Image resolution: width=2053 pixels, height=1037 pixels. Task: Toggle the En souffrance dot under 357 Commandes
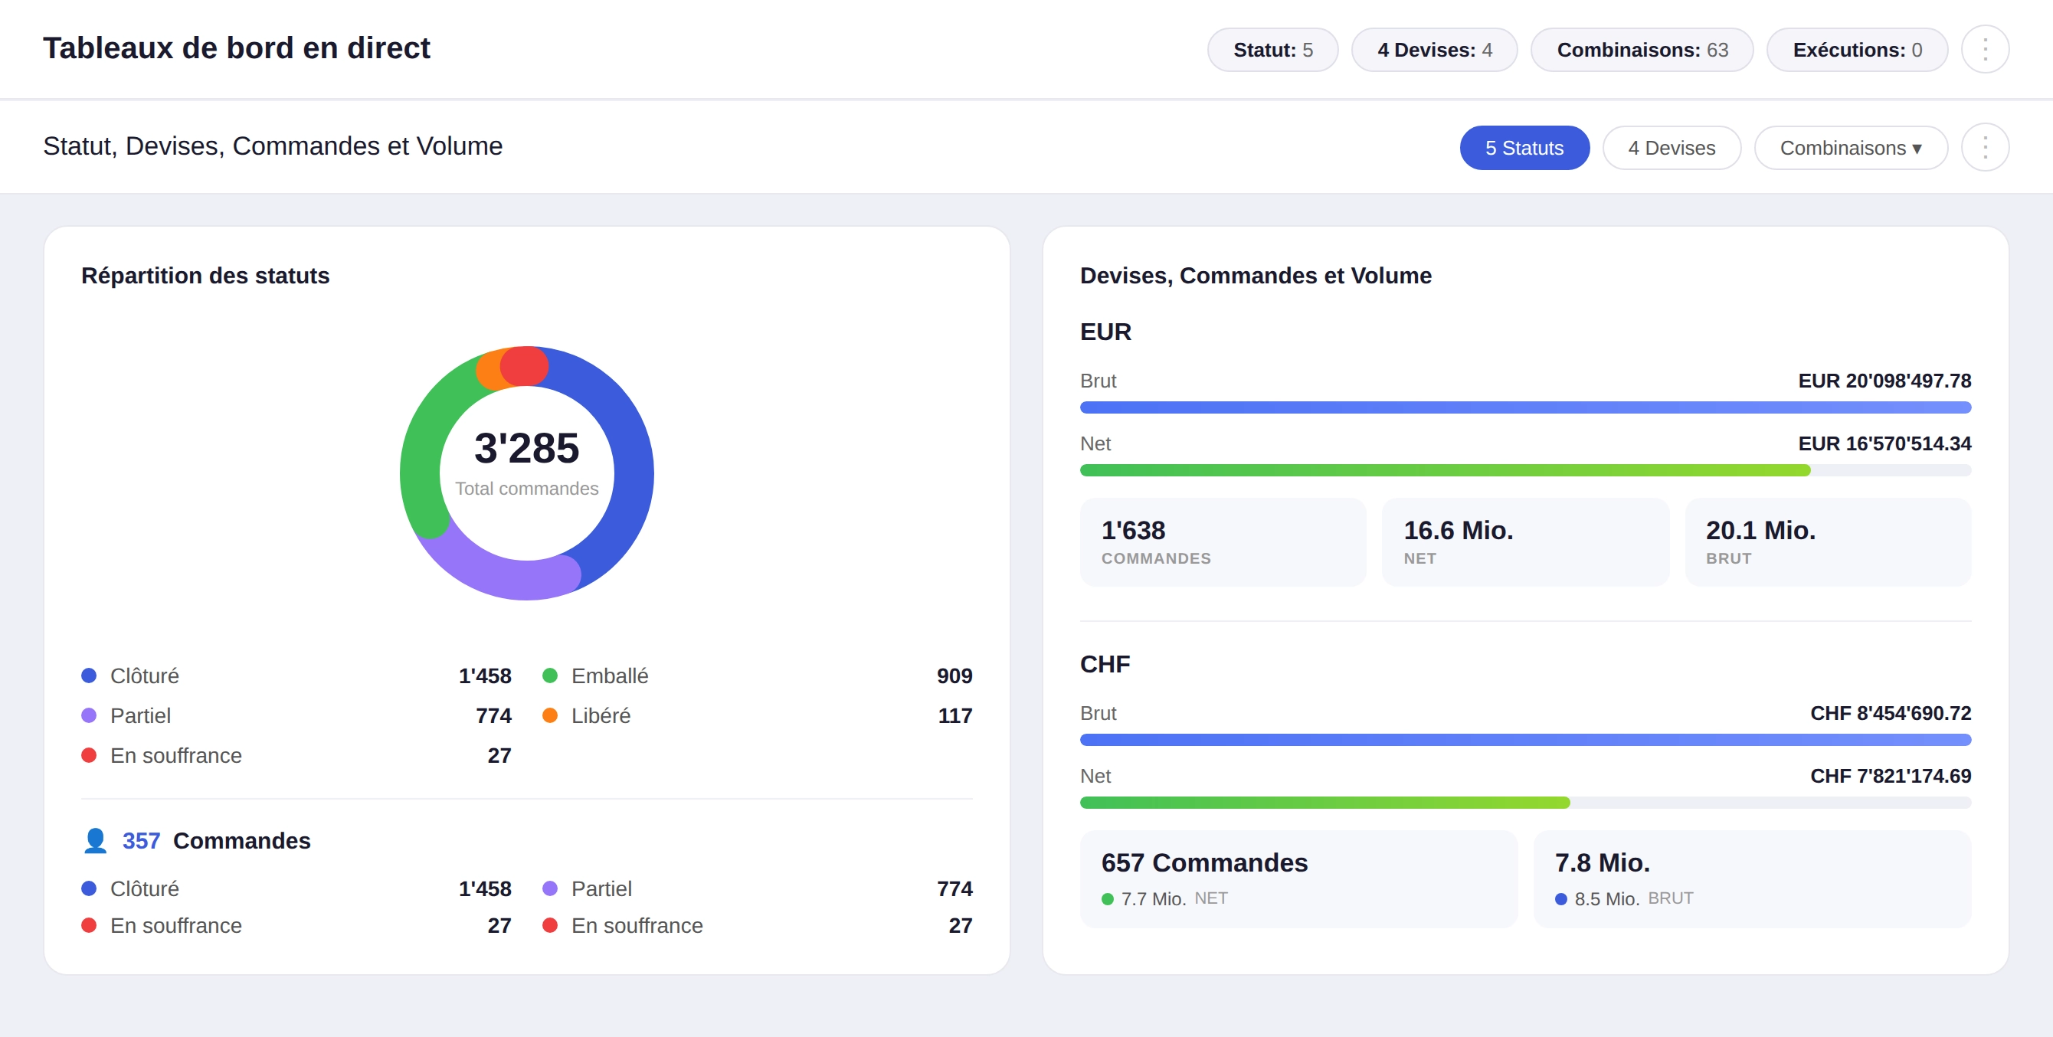[x=88, y=925]
